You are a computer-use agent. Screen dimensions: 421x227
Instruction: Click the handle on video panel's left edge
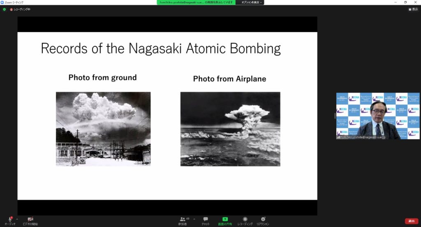click(335, 116)
